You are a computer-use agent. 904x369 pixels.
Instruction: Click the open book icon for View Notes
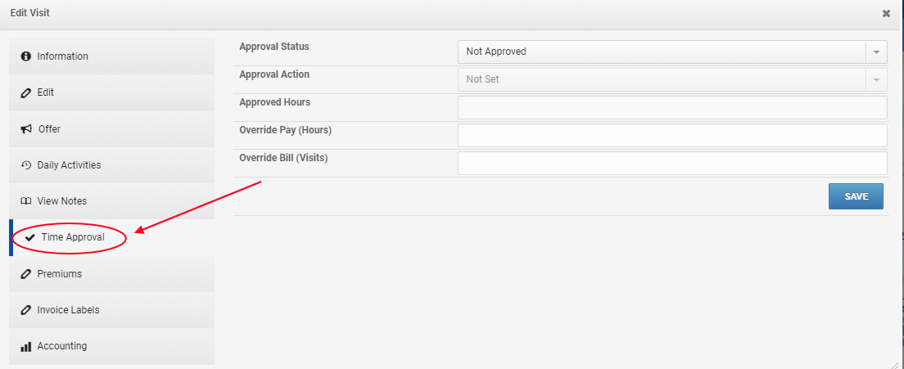pyautogui.click(x=25, y=201)
